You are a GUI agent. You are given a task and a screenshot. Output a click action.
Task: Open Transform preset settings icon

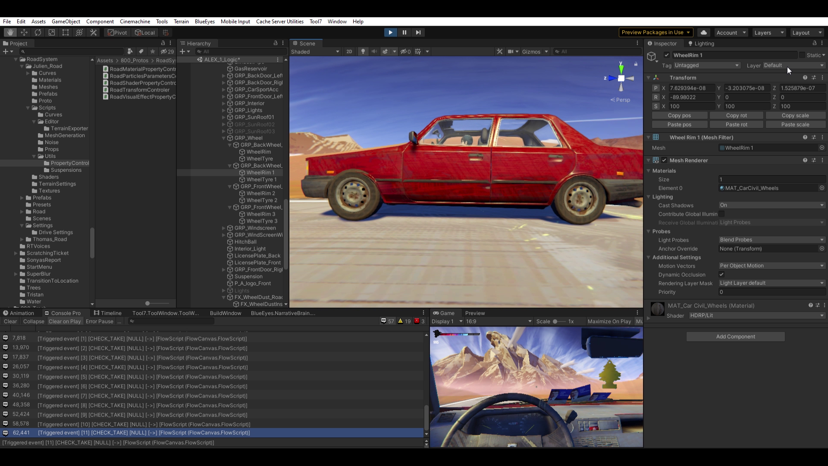814,78
